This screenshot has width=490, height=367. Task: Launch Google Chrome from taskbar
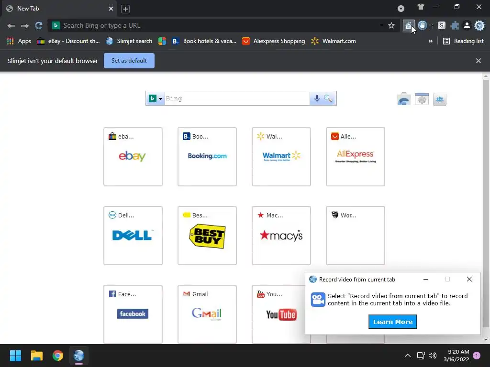point(57,356)
